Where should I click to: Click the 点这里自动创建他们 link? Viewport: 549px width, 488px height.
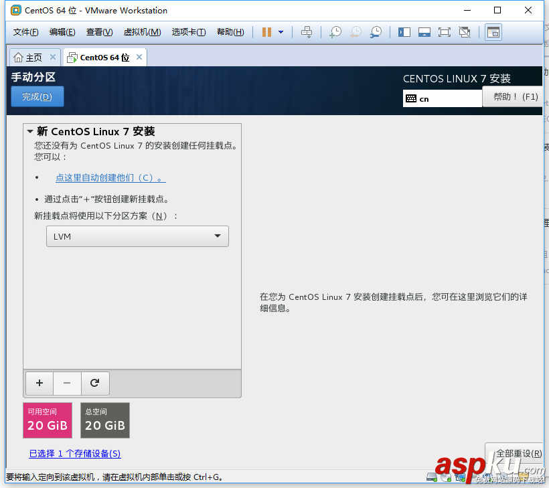click(x=110, y=178)
